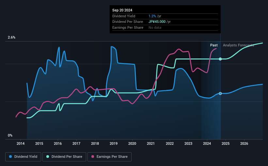Viewport: 268px width, 166px height.
Task: Click the Analysts Forecasts label
Action: point(238,45)
